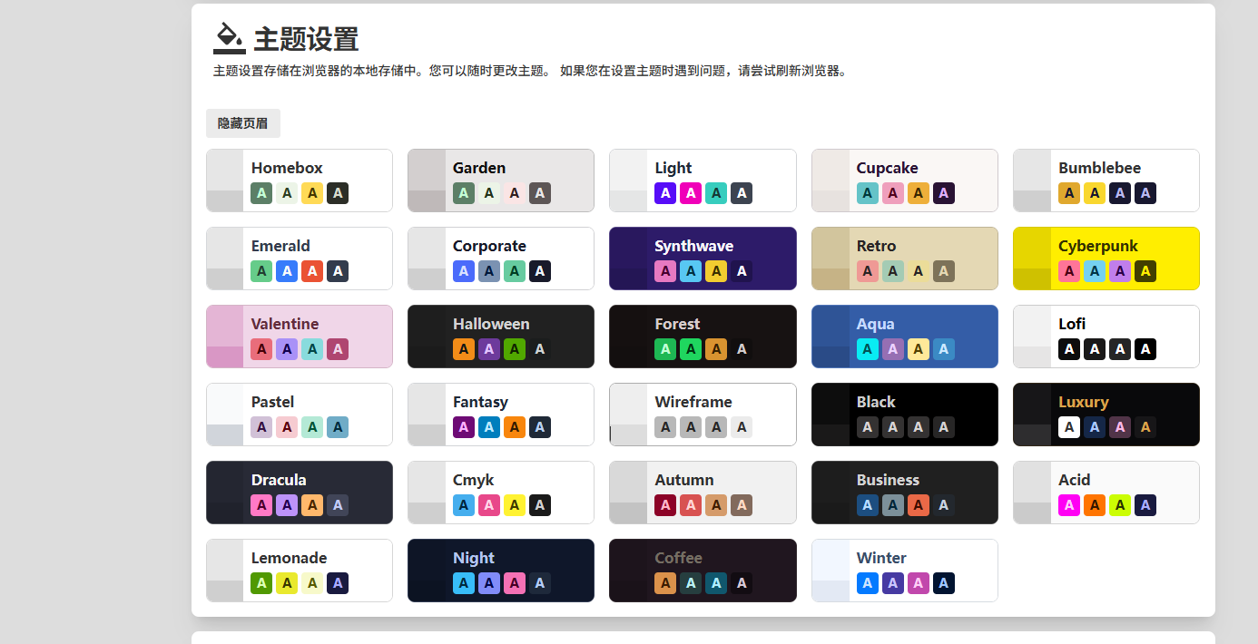Click the red swatch in the Emerald card
1258x644 pixels.
tap(312, 271)
